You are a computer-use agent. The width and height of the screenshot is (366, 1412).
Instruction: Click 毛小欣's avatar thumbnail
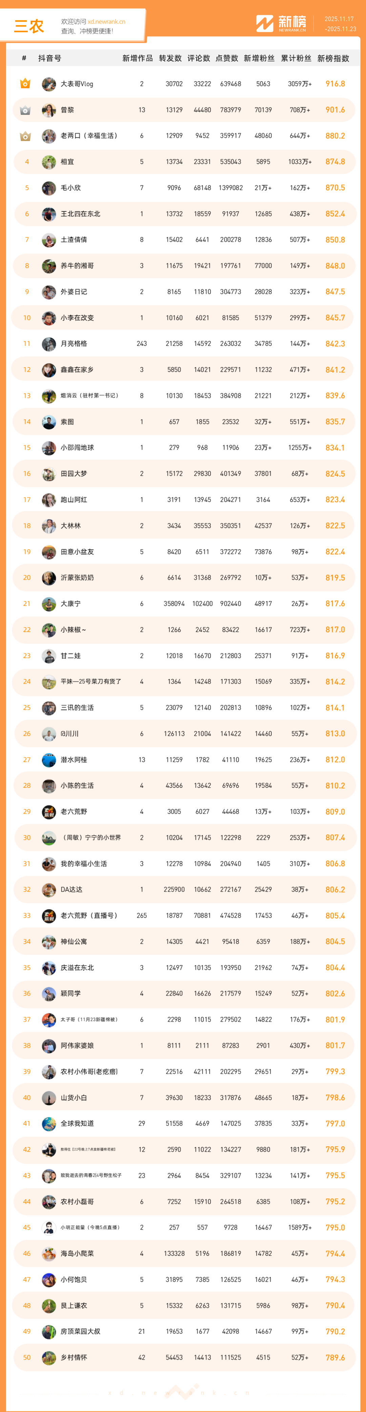coord(49,188)
